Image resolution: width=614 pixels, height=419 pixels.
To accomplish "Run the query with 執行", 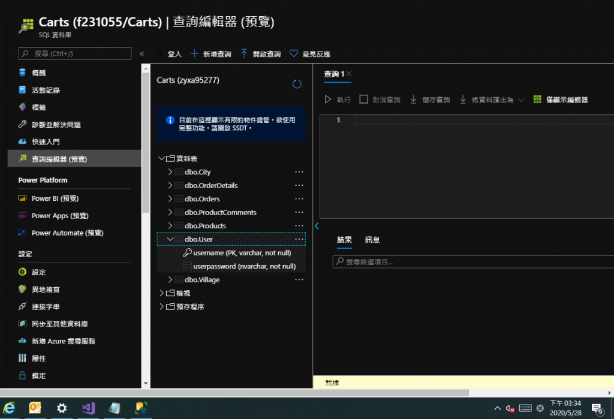I will coord(338,100).
